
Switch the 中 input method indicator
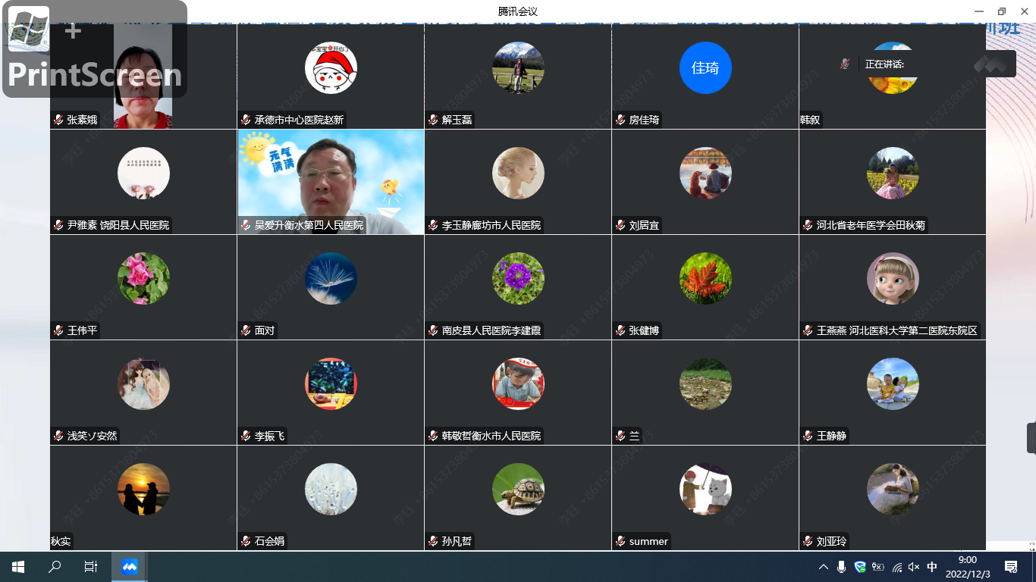(932, 567)
